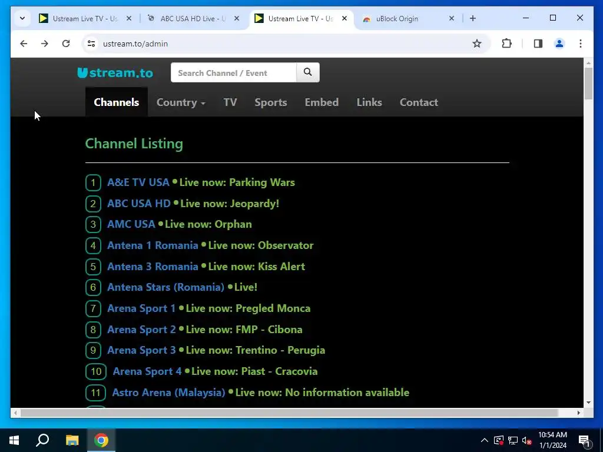The height and width of the screenshot is (452, 603).
Task: Open the Antena 1 Romania channel link
Action: point(153,245)
